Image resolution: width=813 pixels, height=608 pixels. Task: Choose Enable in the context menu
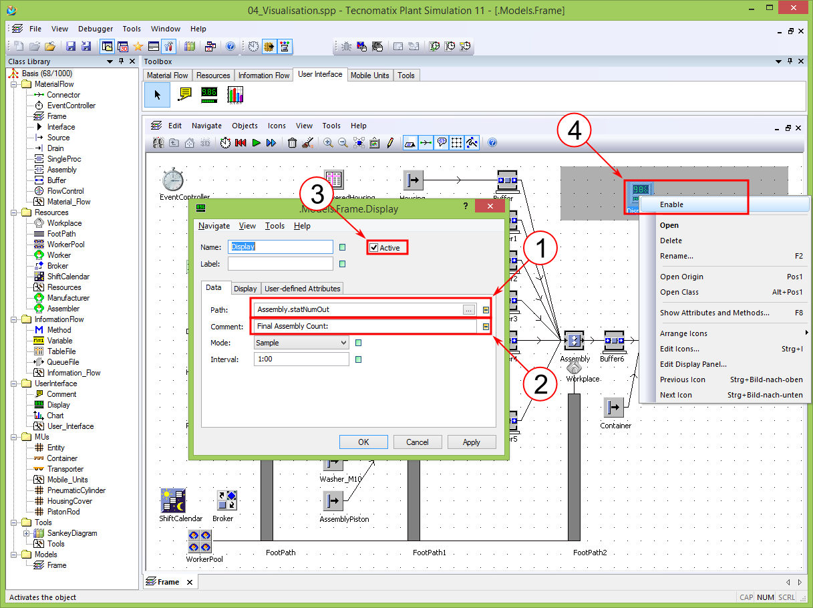(x=724, y=204)
